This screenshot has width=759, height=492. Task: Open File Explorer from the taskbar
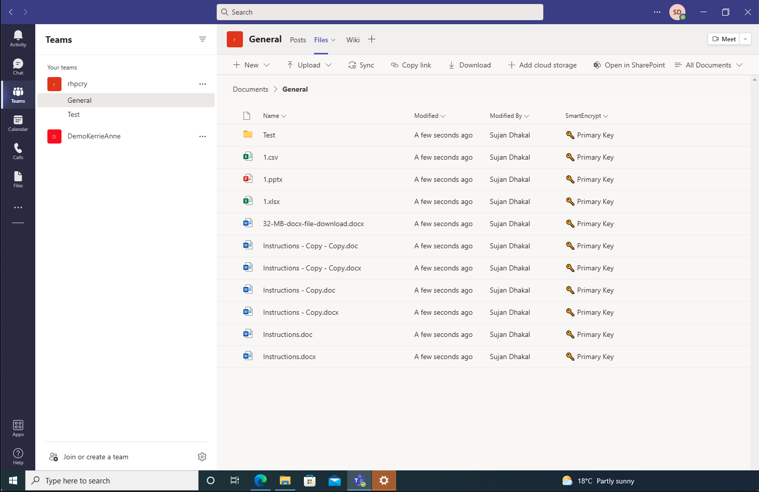point(285,480)
